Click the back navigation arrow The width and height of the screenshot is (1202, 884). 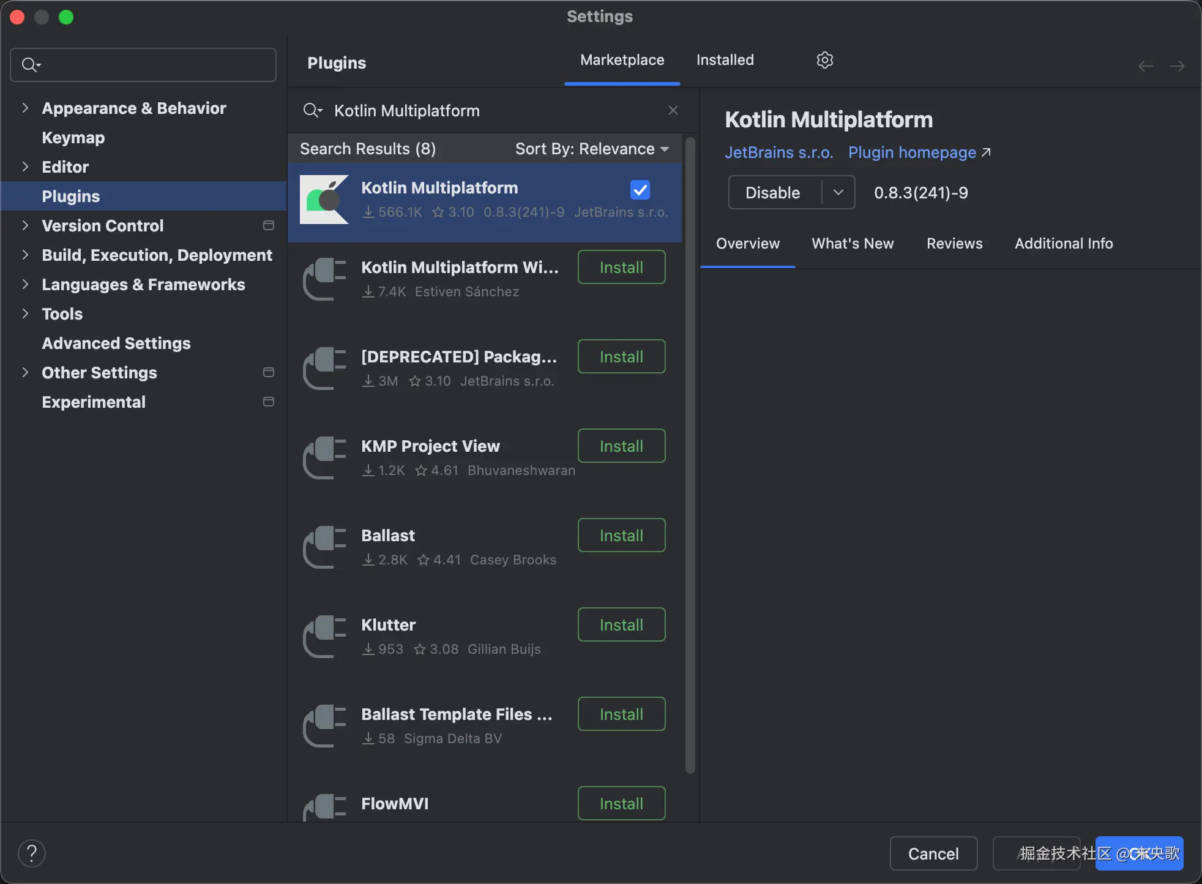click(x=1145, y=66)
